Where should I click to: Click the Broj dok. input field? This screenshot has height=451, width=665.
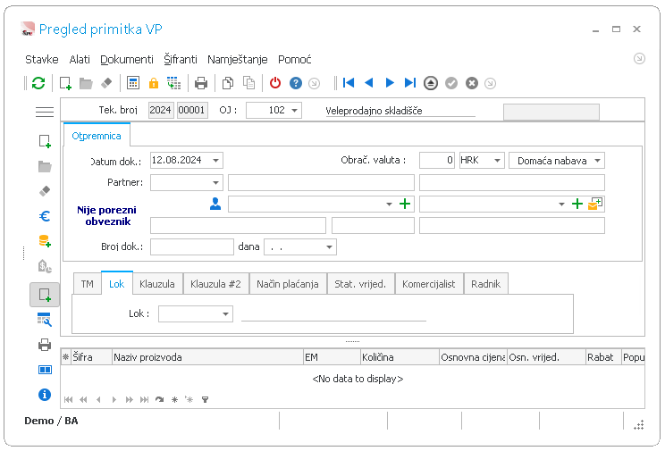pyautogui.click(x=191, y=246)
